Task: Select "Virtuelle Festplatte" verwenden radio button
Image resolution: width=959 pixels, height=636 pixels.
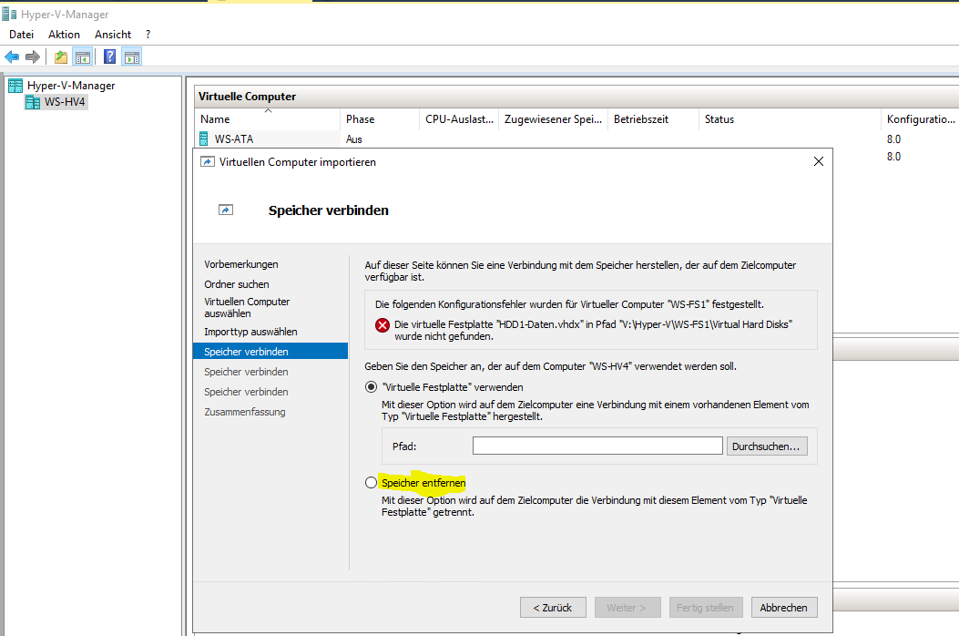Action: click(x=371, y=387)
